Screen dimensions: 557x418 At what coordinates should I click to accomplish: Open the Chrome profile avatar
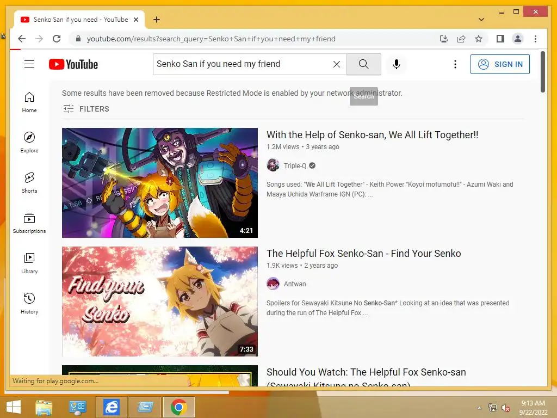coord(518,39)
